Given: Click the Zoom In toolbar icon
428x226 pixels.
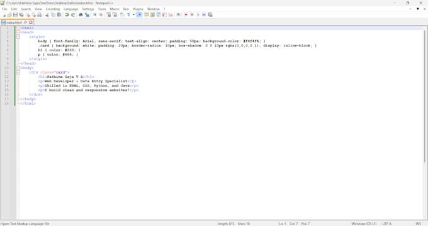Looking at the screenshot, I should tap(94, 14).
